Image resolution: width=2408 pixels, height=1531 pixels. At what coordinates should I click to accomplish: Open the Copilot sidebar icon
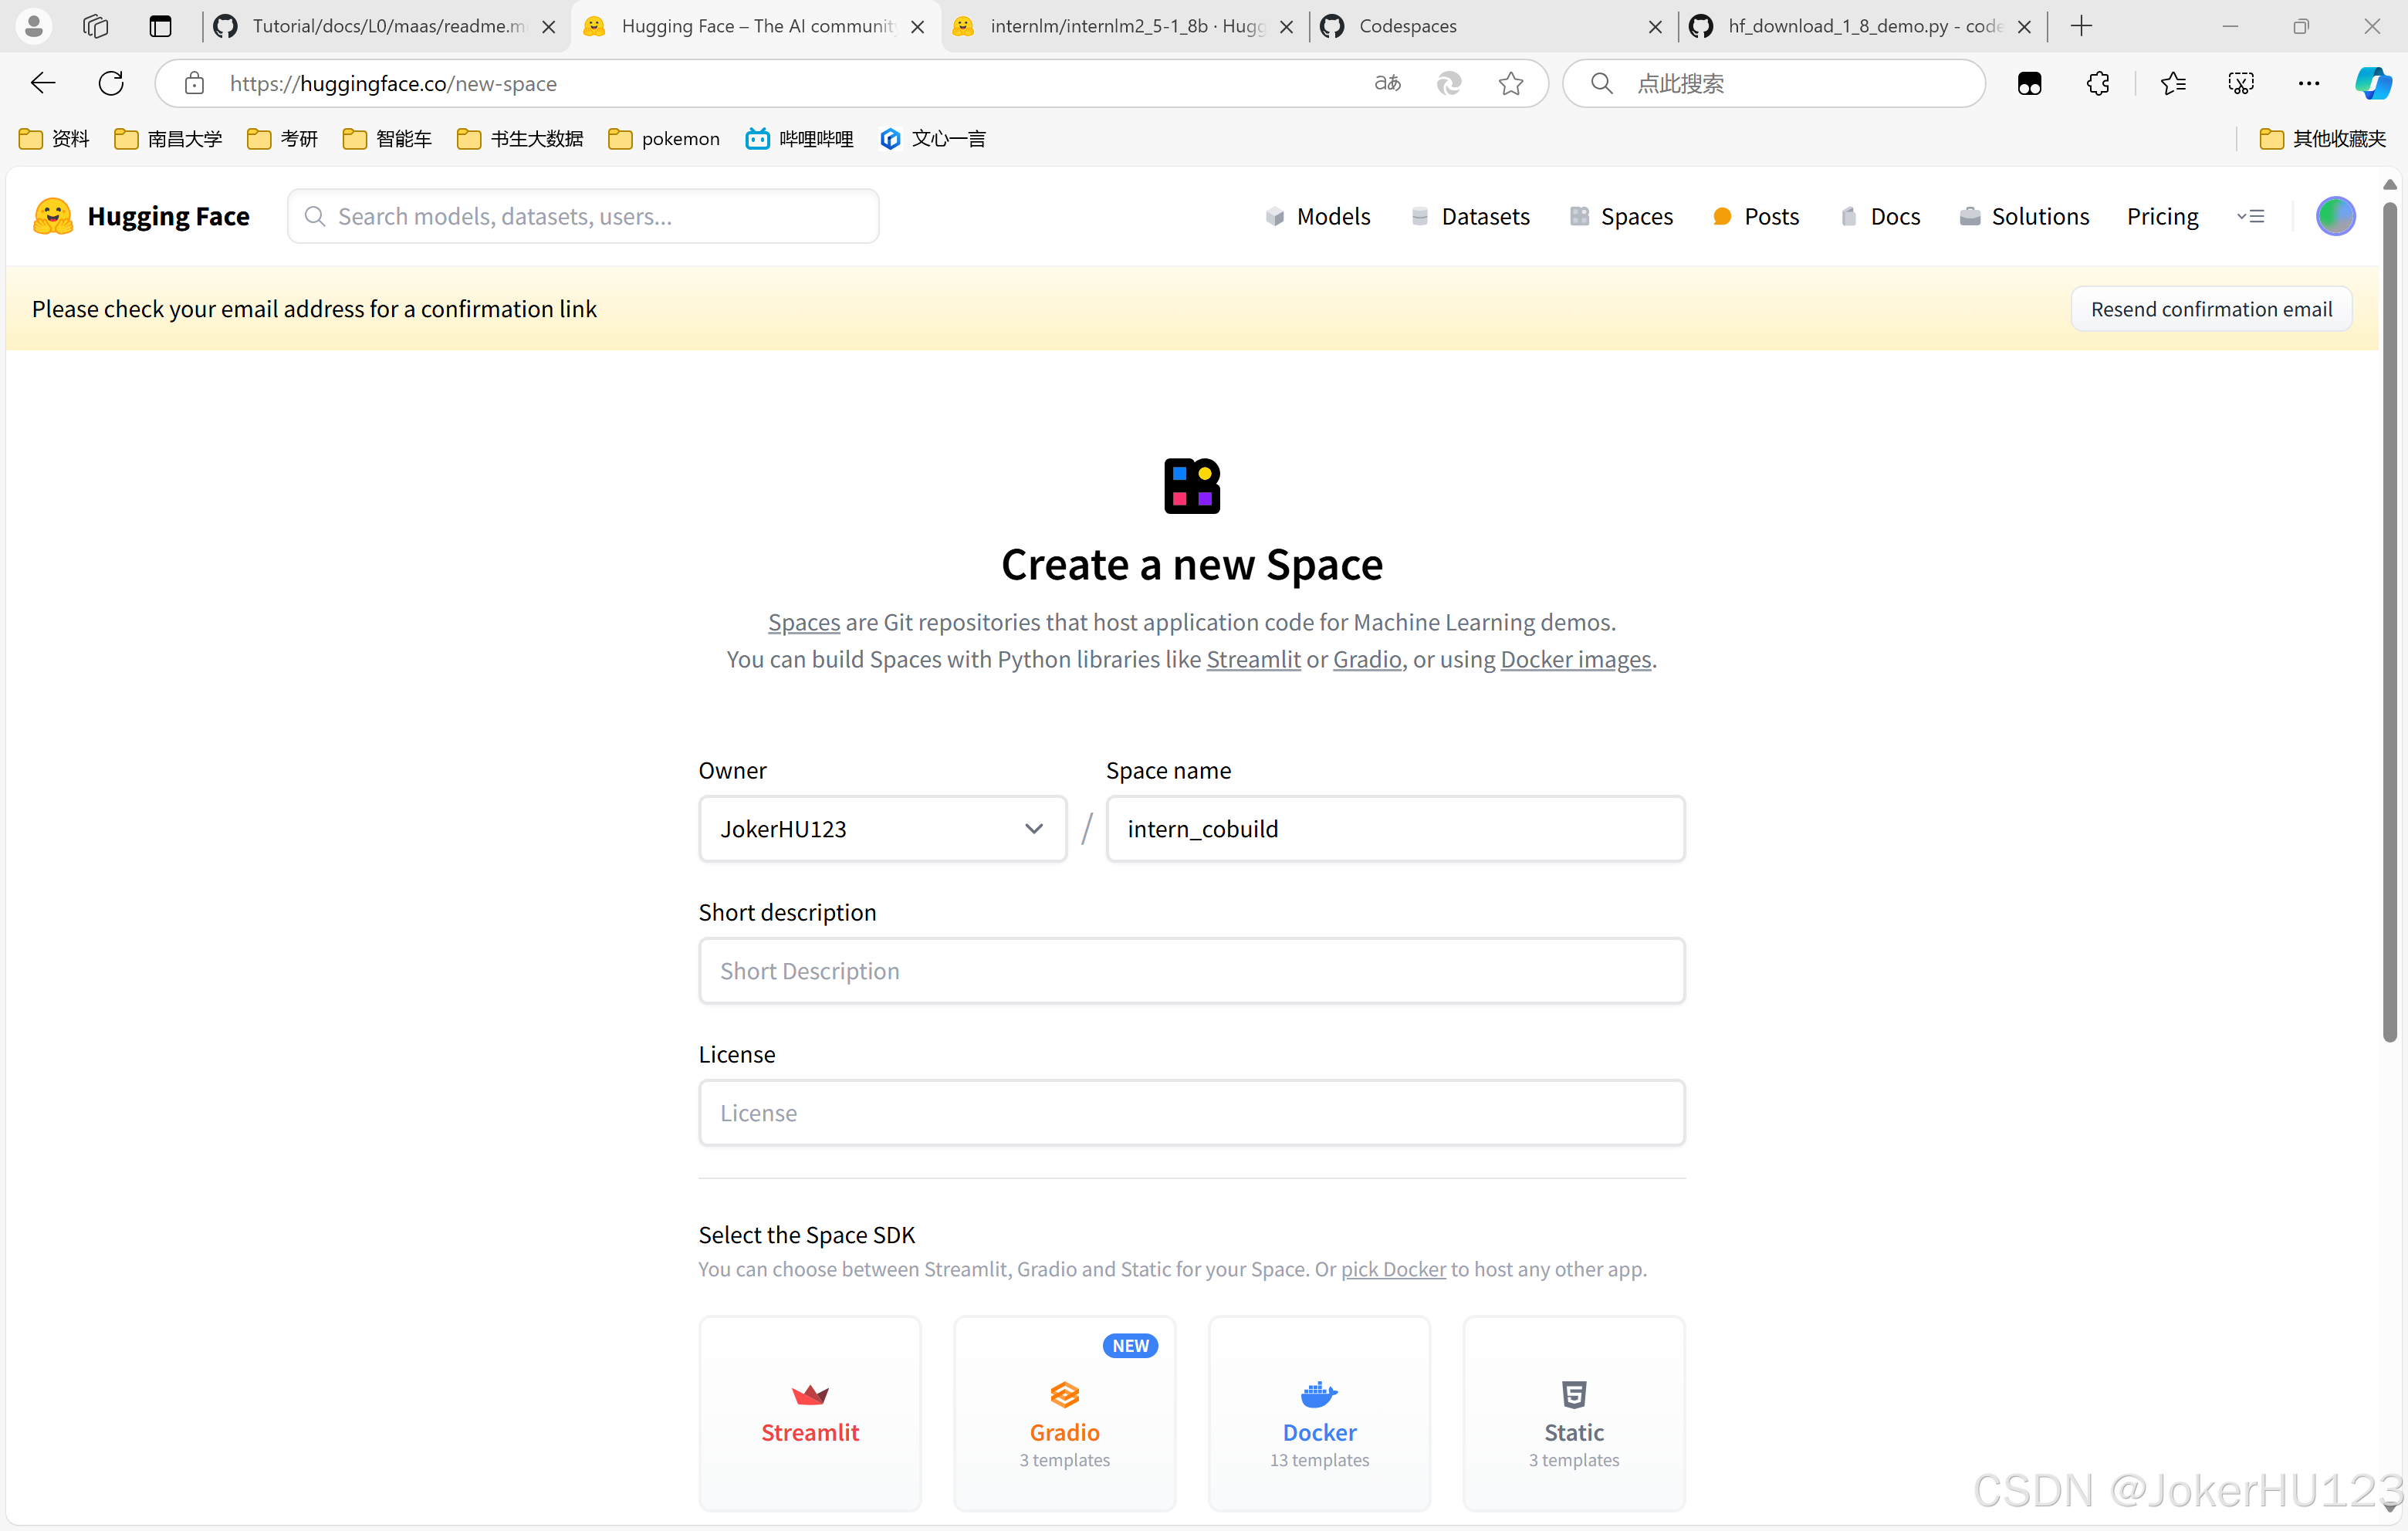click(x=2372, y=83)
